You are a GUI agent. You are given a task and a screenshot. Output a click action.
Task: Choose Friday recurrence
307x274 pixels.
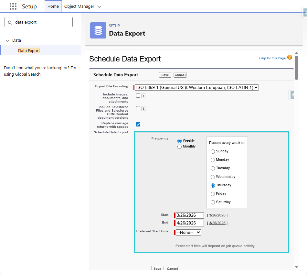[x=213, y=194]
